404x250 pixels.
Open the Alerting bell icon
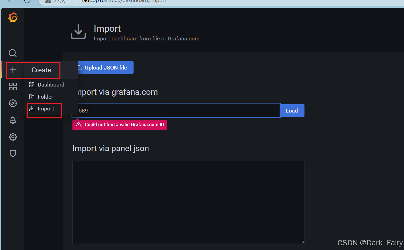tap(13, 120)
